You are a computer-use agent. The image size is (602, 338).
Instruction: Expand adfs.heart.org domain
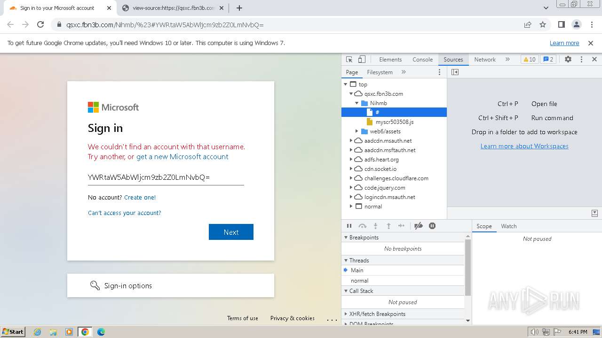click(351, 160)
